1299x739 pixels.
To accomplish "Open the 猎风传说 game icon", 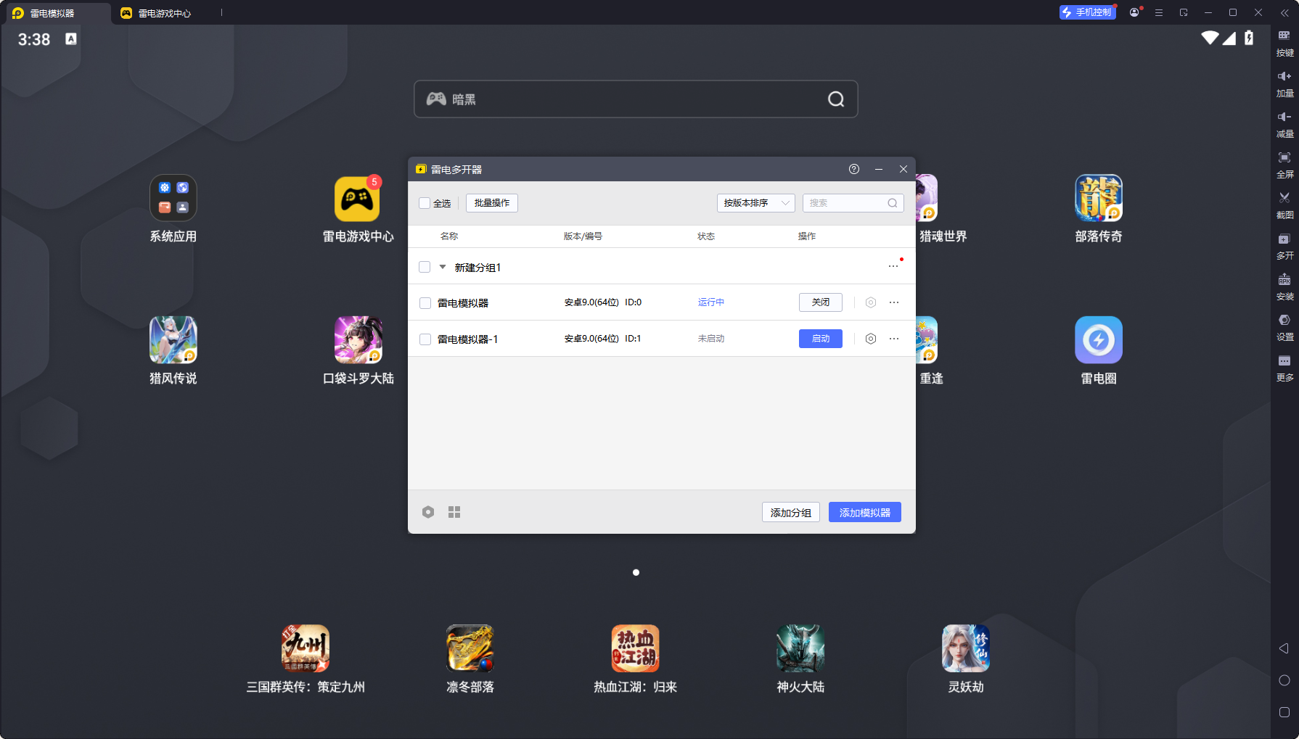I will coord(173,340).
